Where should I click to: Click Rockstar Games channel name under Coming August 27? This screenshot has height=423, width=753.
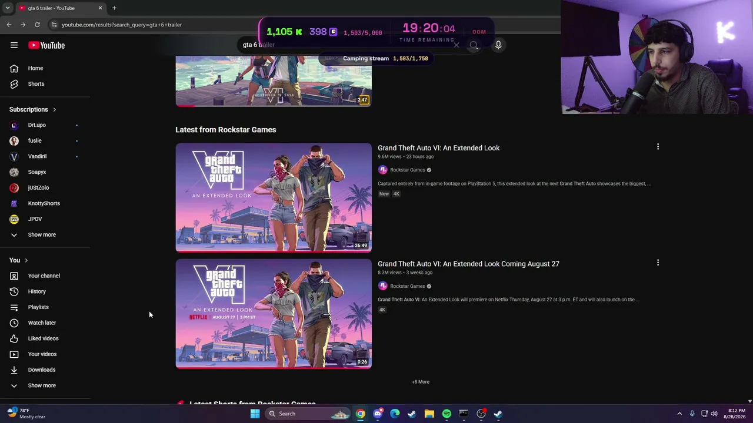407,286
